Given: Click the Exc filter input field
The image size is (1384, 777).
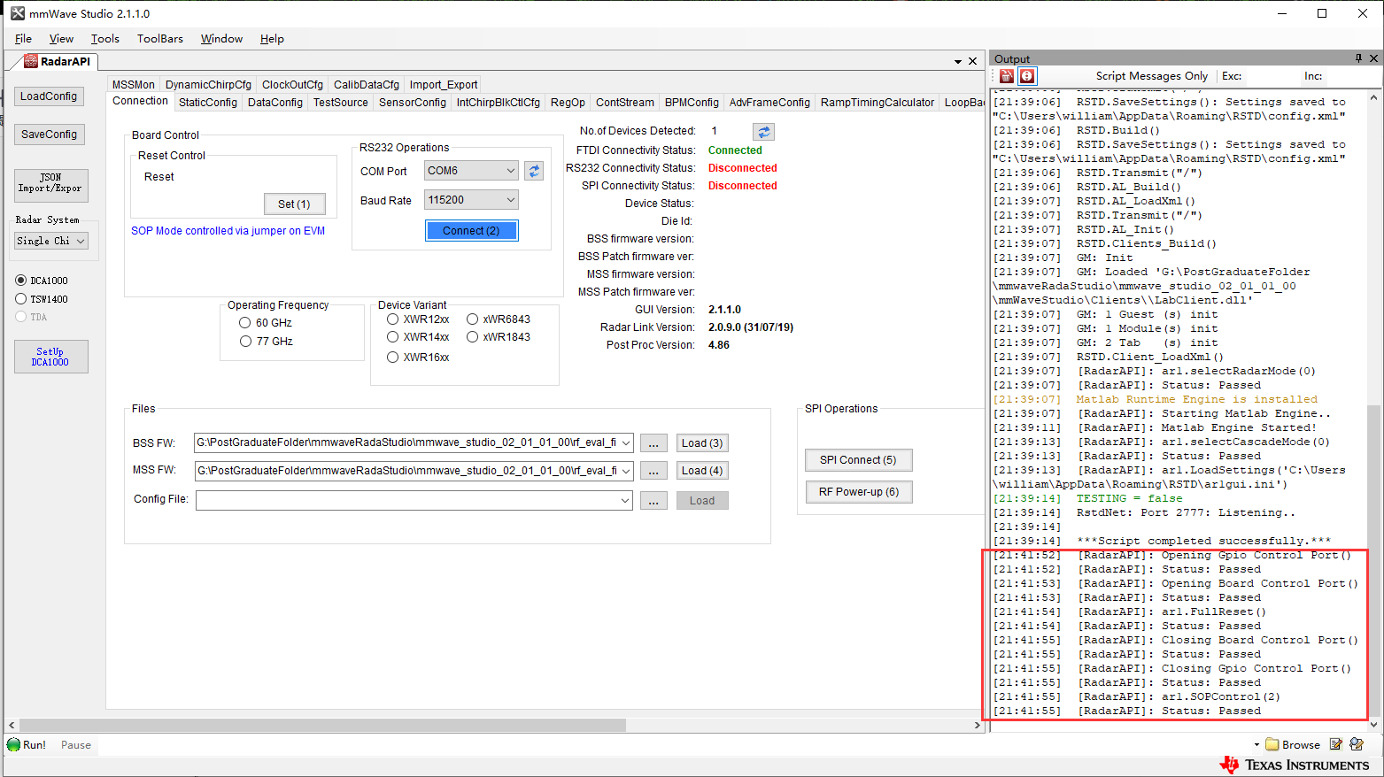Looking at the screenshot, I should (x=1272, y=76).
